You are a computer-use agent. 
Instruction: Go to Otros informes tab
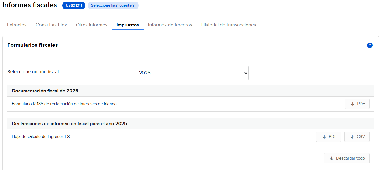coord(92,25)
